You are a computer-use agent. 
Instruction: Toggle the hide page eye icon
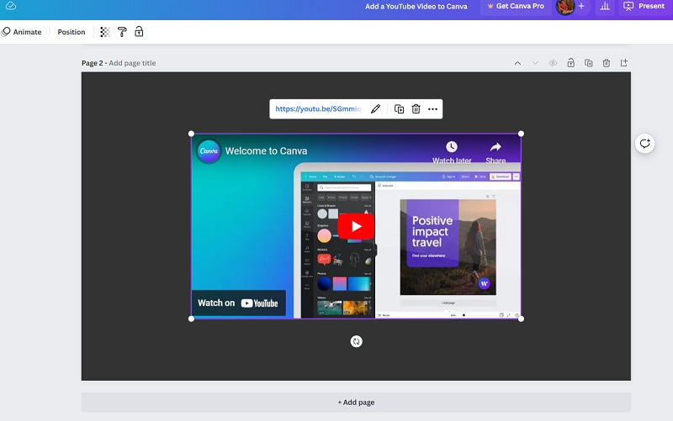click(553, 63)
